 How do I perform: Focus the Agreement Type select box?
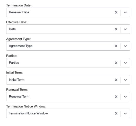[68, 46]
